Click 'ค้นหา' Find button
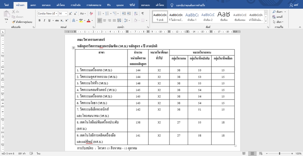303x156 pixels. tap(277, 12)
